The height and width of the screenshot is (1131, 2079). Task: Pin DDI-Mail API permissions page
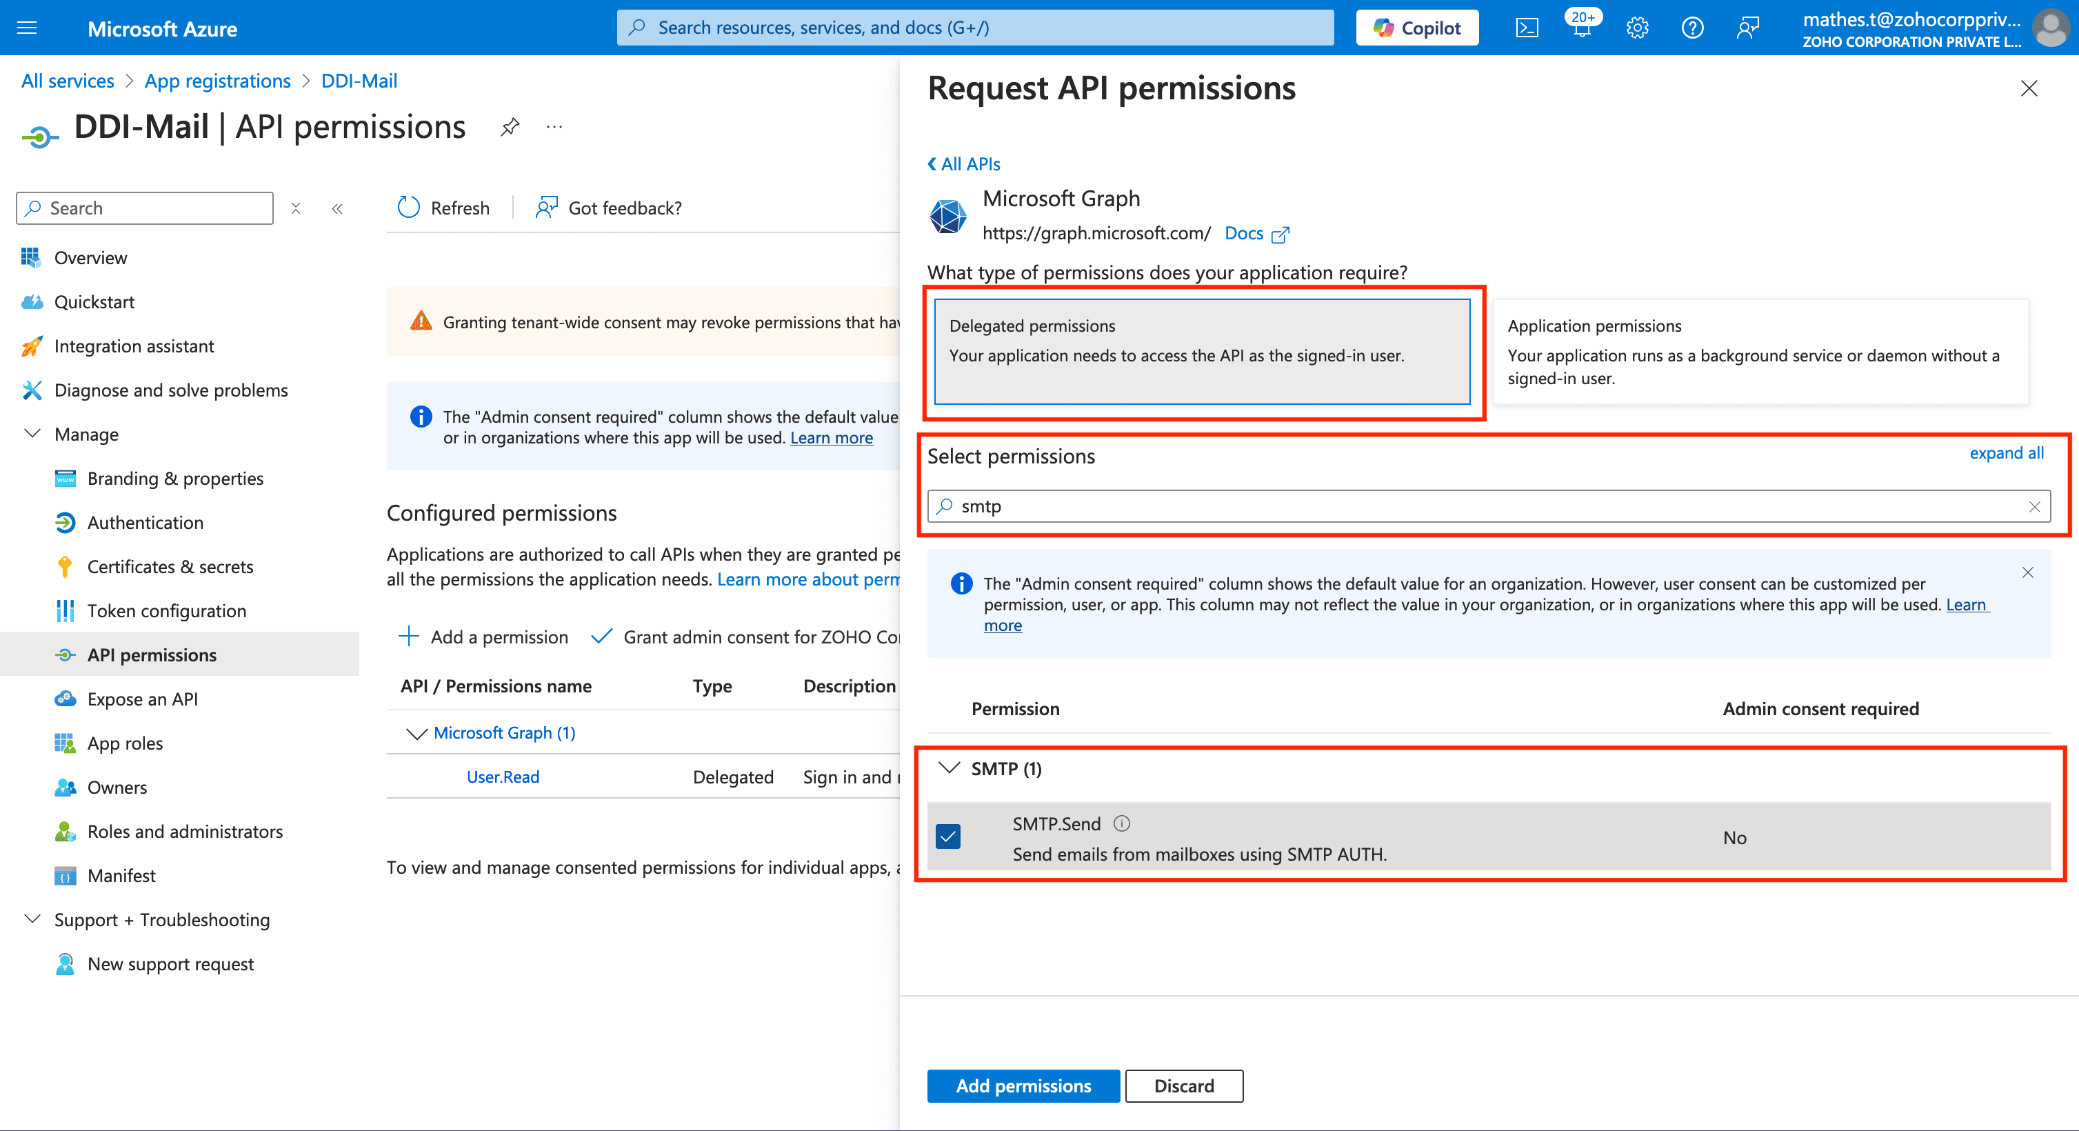point(510,127)
